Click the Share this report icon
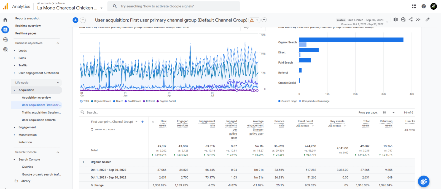Viewport: 441px width, 189px height. click(411, 20)
